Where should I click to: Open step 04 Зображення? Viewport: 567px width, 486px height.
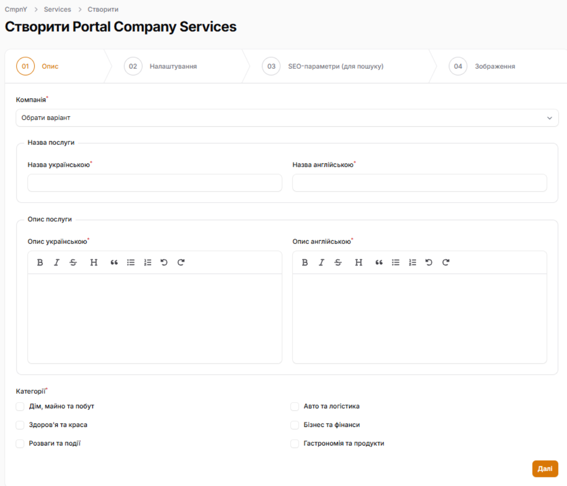(x=482, y=66)
